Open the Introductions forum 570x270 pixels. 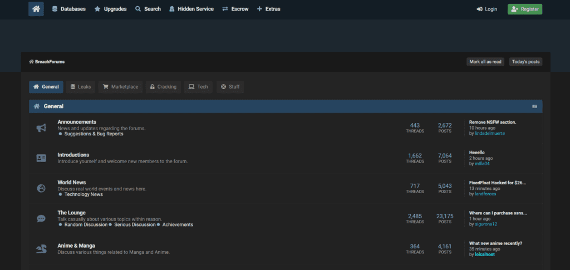(x=73, y=155)
